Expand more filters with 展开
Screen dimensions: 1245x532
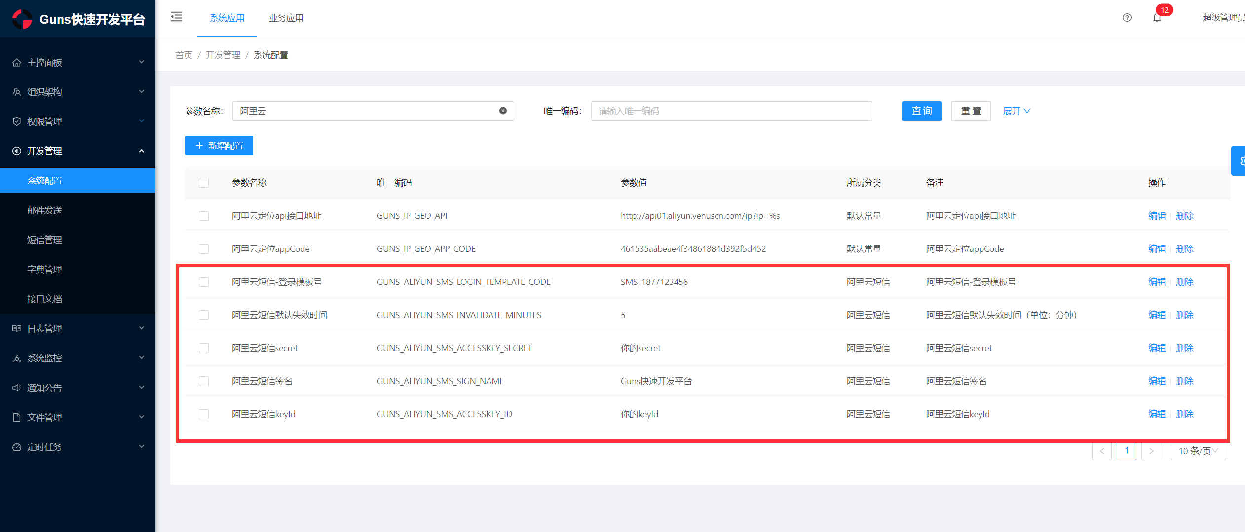click(1017, 111)
